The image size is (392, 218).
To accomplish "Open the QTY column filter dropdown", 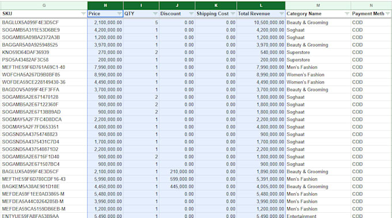I will 155,14.
